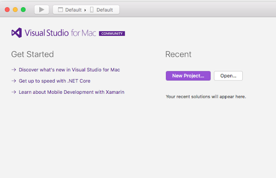This screenshot has width=276, height=178.
Task: Click the Open... button
Action: (228, 76)
